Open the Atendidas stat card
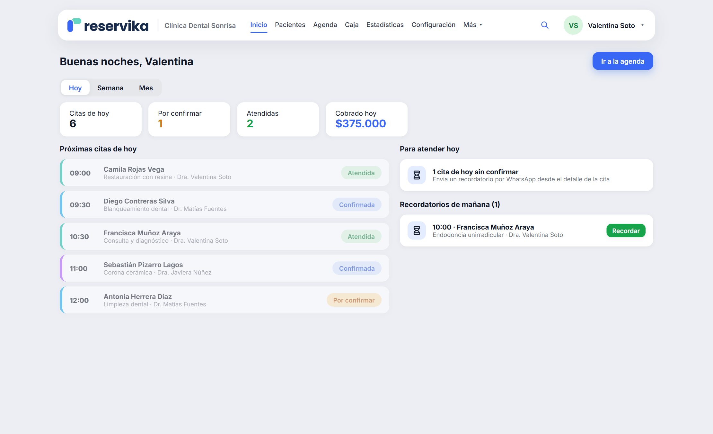This screenshot has width=713, height=434. 278,119
